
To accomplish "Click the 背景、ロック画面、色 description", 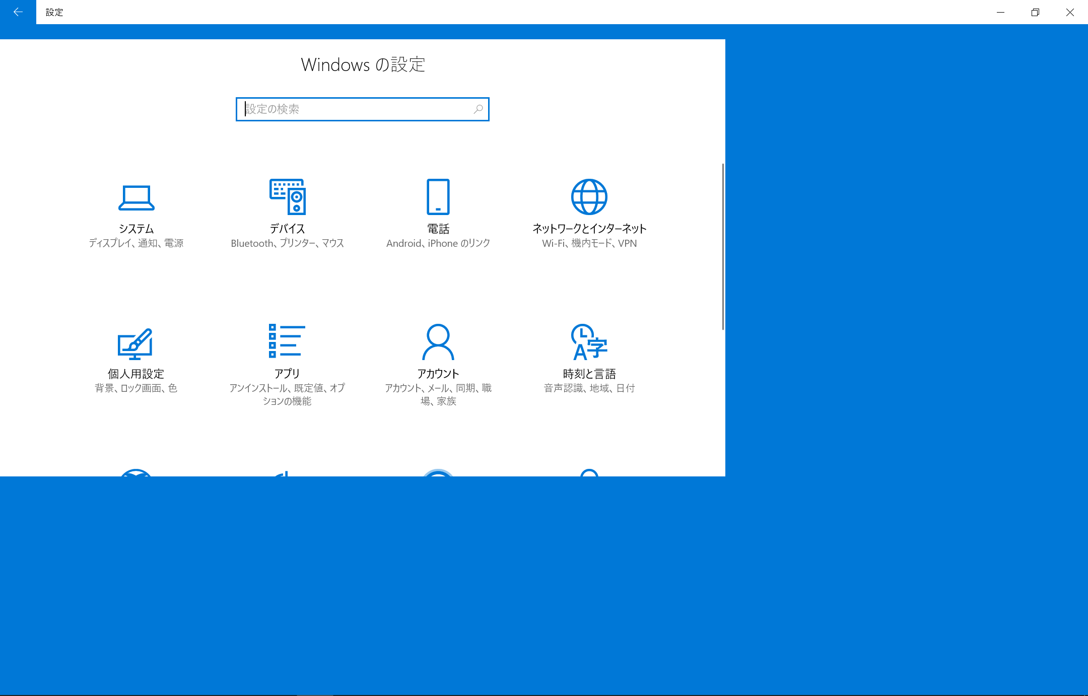I will click(x=136, y=388).
